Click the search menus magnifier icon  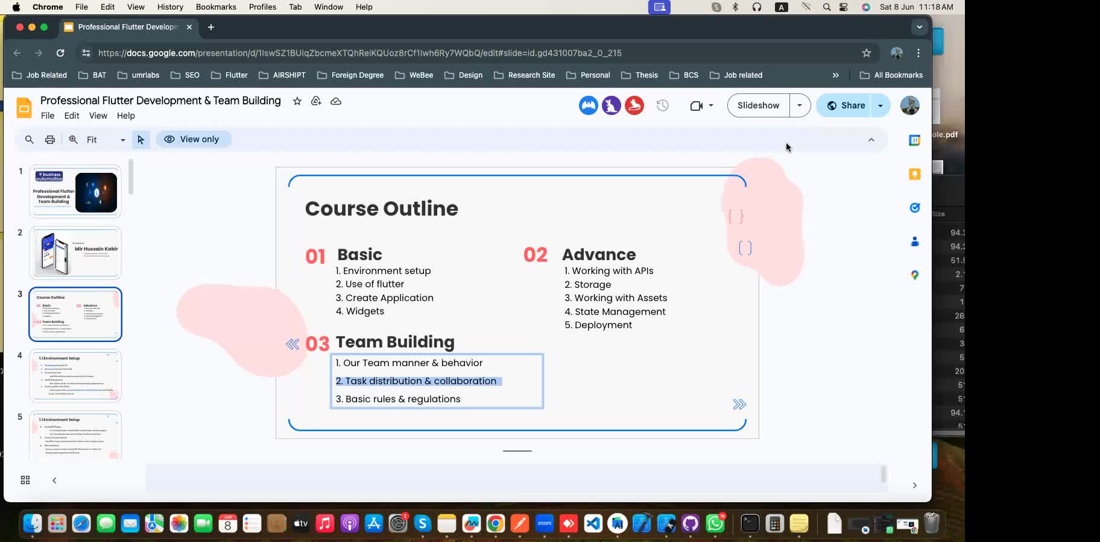29,140
